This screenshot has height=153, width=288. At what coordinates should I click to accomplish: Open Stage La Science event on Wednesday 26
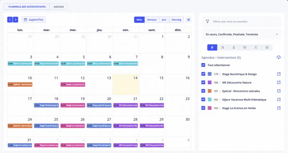(x=73, y=126)
